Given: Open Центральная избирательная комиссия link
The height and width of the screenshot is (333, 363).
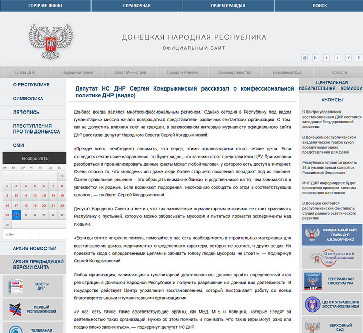Looking at the screenshot, I should click(332, 86).
